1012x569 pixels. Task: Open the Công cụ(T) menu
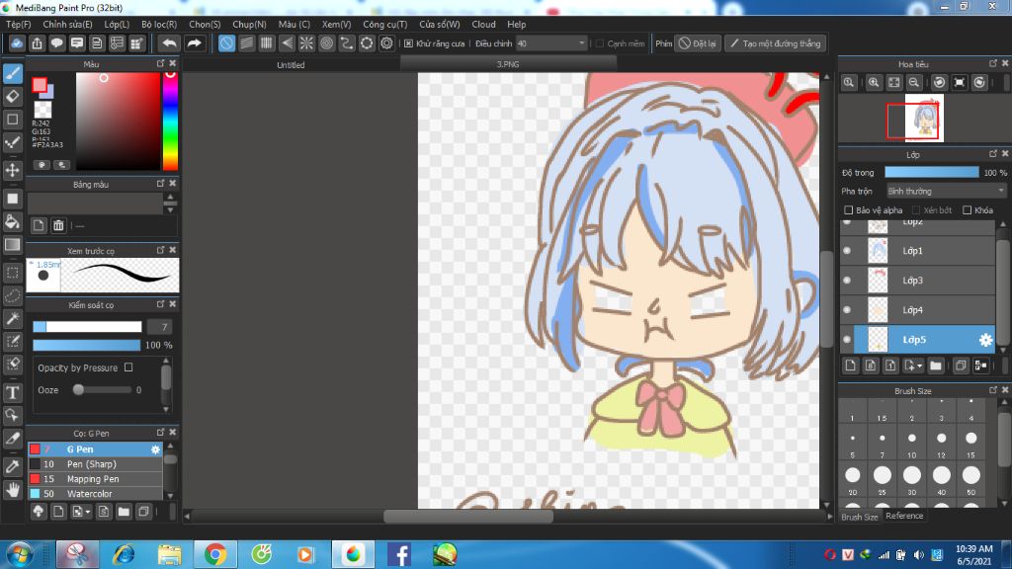384,24
